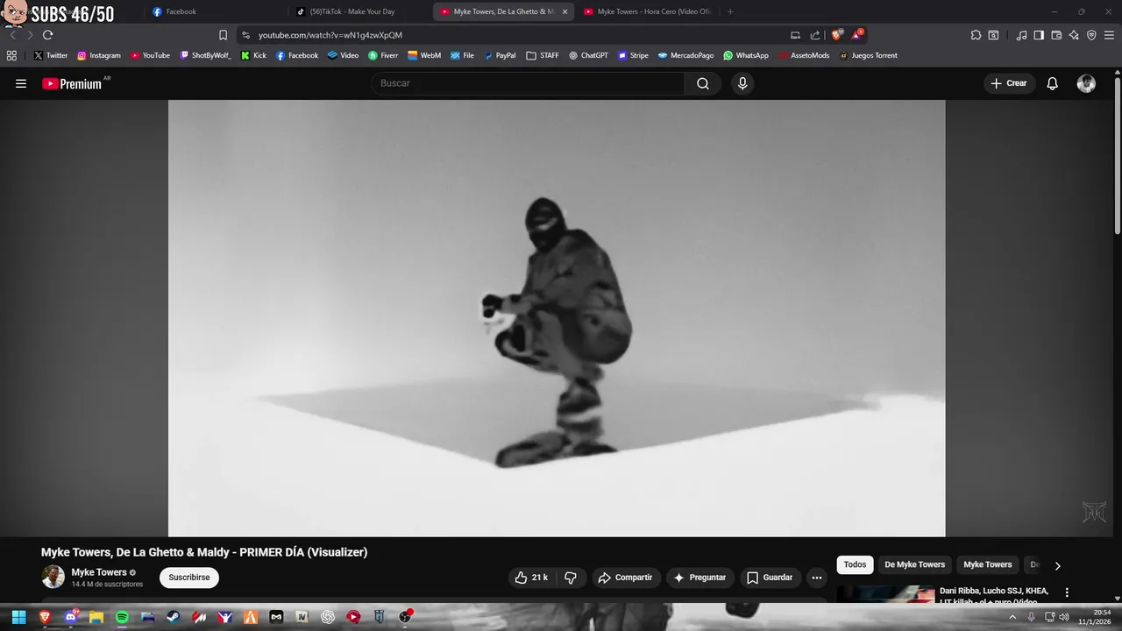Open a new browser tab with plus
The height and width of the screenshot is (631, 1122).
730,11
